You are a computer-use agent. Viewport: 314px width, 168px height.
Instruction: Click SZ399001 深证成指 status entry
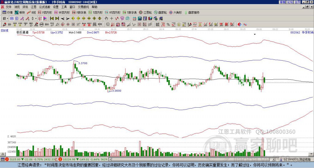click(x=297, y=159)
